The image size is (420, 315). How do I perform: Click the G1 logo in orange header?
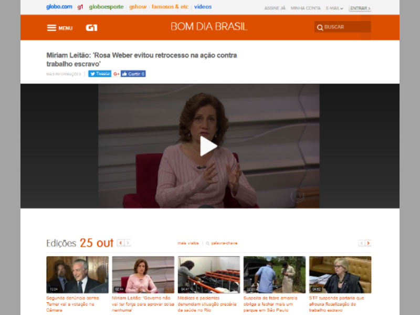91,28
